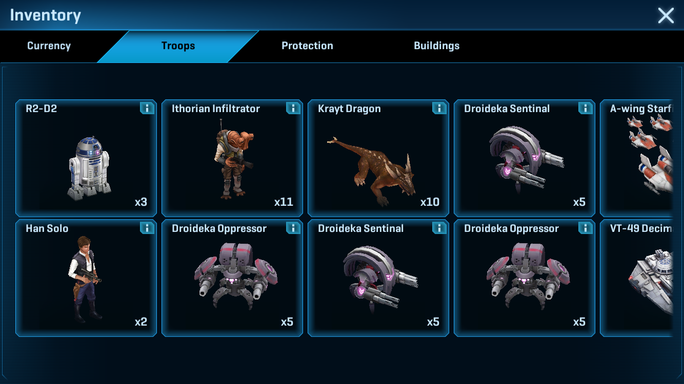View info for Han Solo

[147, 228]
